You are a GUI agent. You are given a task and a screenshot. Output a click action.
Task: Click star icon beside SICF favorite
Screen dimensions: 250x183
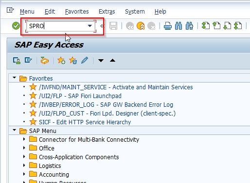33,122
